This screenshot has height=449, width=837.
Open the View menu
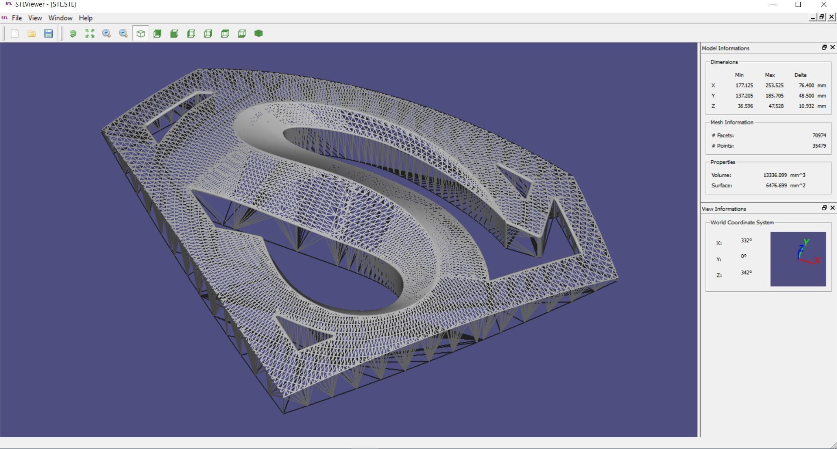[35, 18]
